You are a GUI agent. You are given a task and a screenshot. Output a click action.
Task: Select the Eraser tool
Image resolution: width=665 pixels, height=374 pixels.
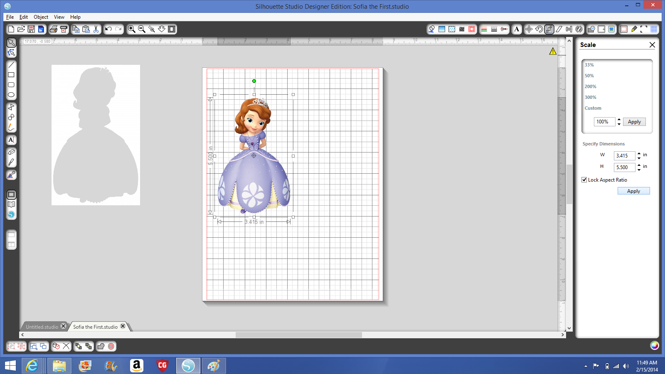click(x=11, y=152)
